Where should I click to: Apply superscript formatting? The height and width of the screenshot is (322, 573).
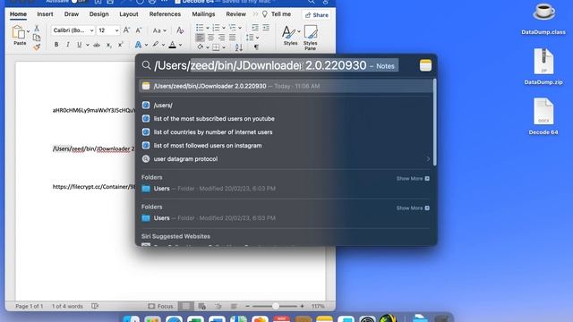tap(120, 45)
